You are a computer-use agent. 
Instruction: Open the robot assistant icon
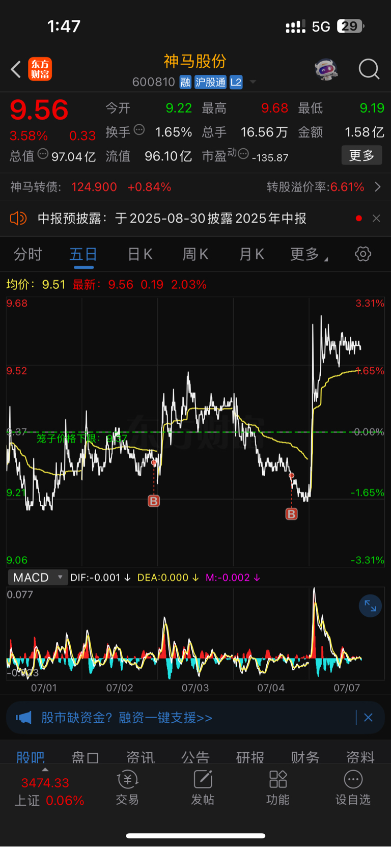326,69
